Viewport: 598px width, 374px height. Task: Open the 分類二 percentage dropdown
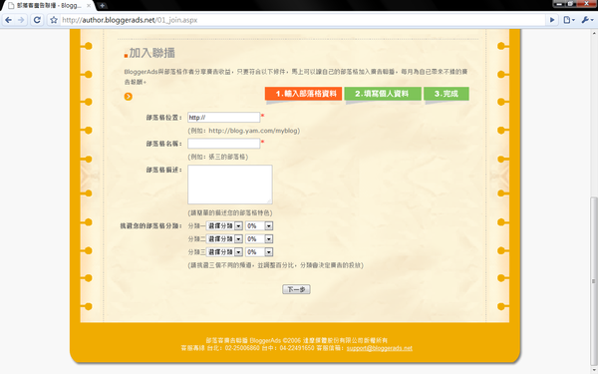(x=259, y=239)
